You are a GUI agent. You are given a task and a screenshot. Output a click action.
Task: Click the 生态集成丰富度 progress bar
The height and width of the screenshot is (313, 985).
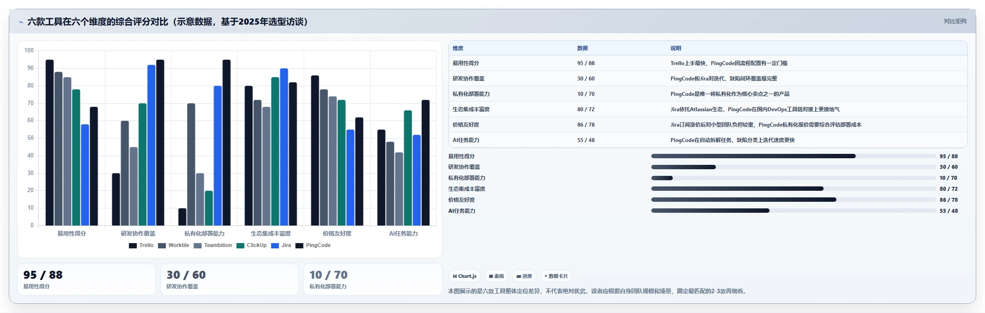793,189
